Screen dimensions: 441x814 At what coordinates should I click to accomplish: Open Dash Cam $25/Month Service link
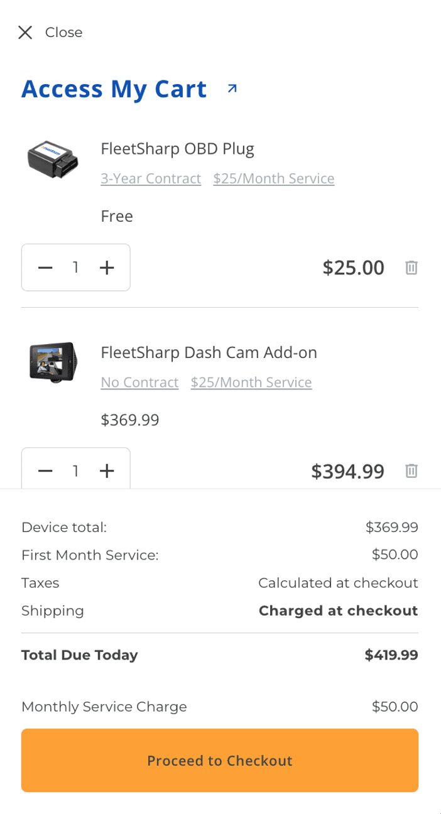click(251, 383)
